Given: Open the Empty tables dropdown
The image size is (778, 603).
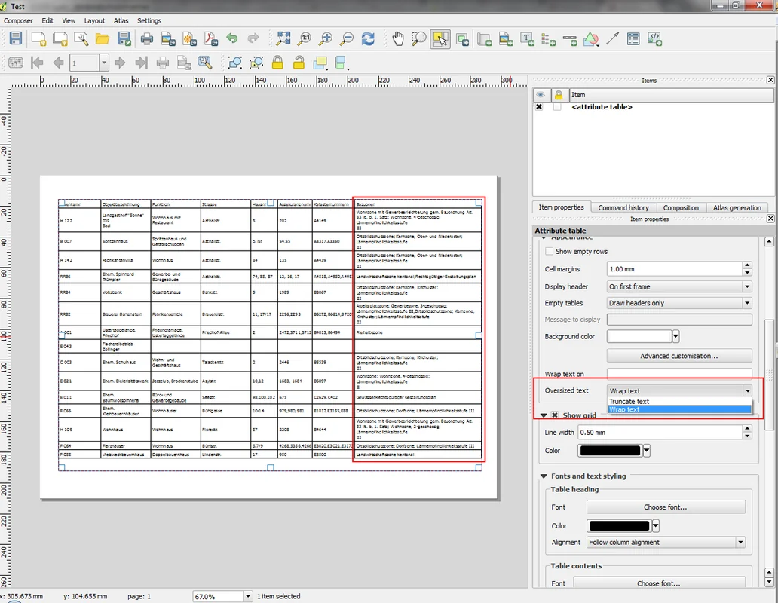Looking at the screenshot, I should (x=679, y=303).
